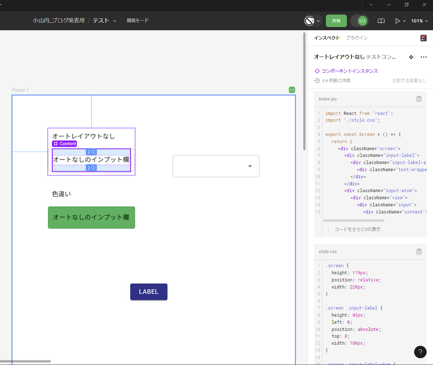Switch to the プラグイン tab
Image resolution: width=433 pixels, height=365 pixels.
click(356, 38)
